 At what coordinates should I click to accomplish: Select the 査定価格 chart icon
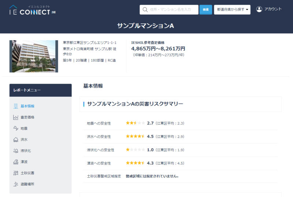click(16, 117)
